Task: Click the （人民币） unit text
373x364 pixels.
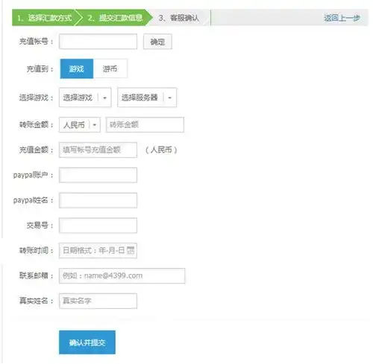Action: coord(161,150)
